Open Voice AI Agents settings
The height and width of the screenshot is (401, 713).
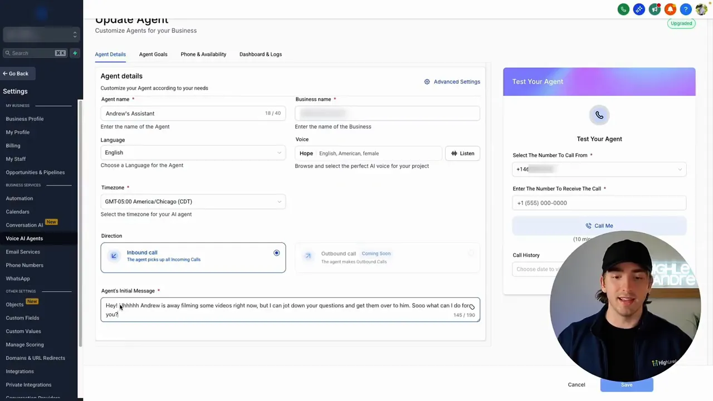[x=24, y=238]
